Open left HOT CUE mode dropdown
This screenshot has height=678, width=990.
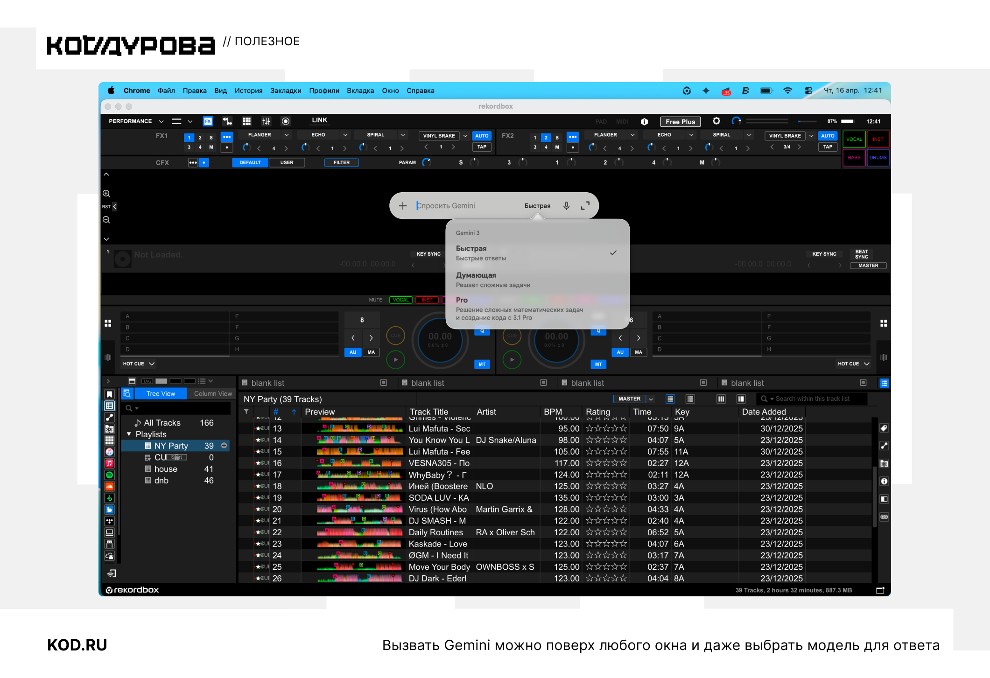pyautogui.click(x=139, y=363)
